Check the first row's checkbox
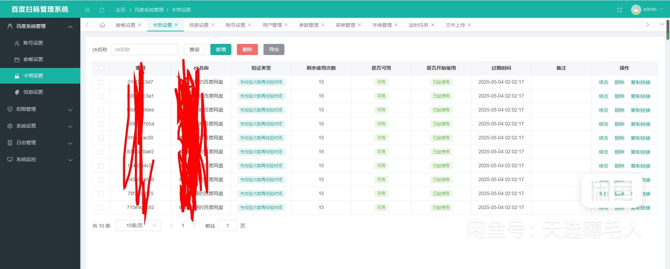The width and height of the screenshot is (670, 269). tap(101, 82)
